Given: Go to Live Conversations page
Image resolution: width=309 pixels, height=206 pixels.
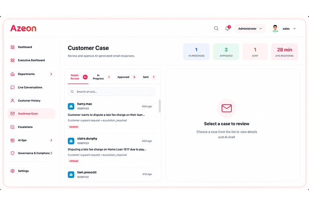Looking at the screenshot, I should (30, 87).
